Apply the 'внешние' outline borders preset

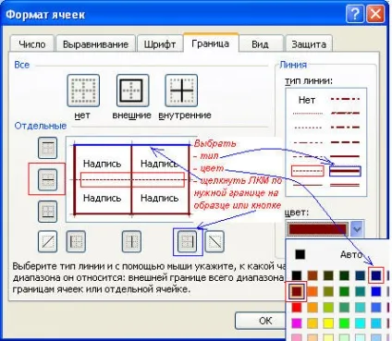click(132, 91)
